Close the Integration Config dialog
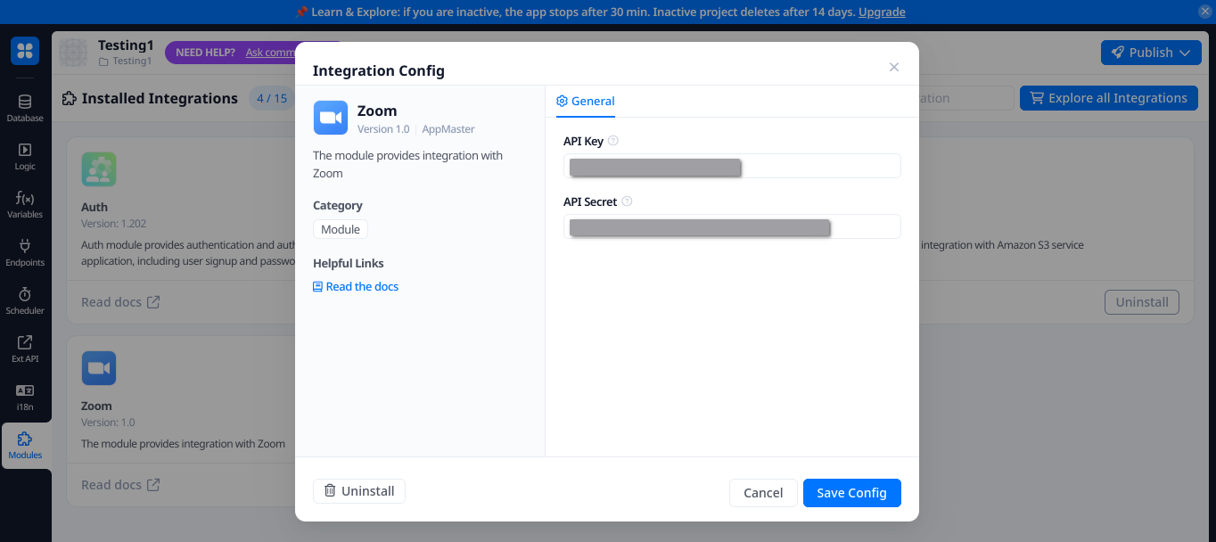Image resolution: width=1216 pixels, height=542 pixels. tap(894, 68)
